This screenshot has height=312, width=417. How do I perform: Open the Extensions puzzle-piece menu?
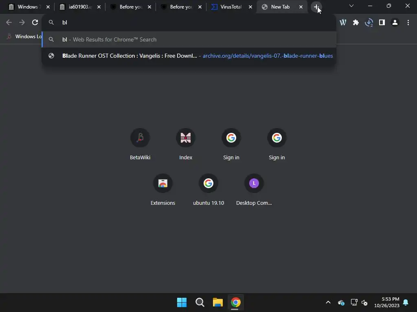[x=356, y=23]
